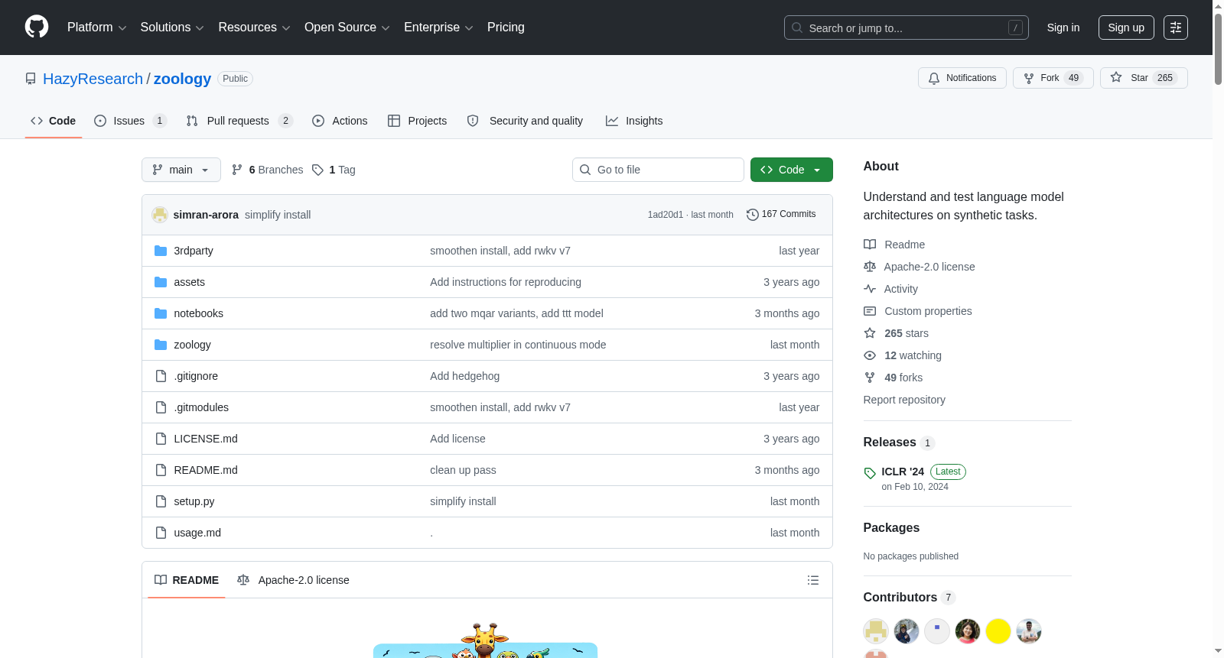Screen dimensions: 1224x658
Task: Expand the Resources menu
Action: click(x=254, y=28)
